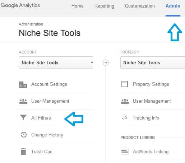The image size is (185, 163).
Task: Go to the Home tab
Action: pyautogui.click(x=78, y=6)
